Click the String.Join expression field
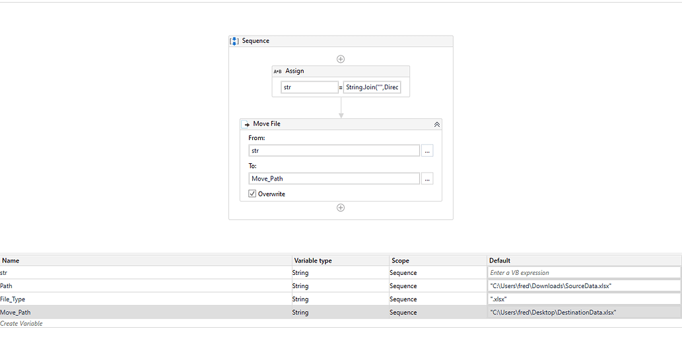 (372, 87)
